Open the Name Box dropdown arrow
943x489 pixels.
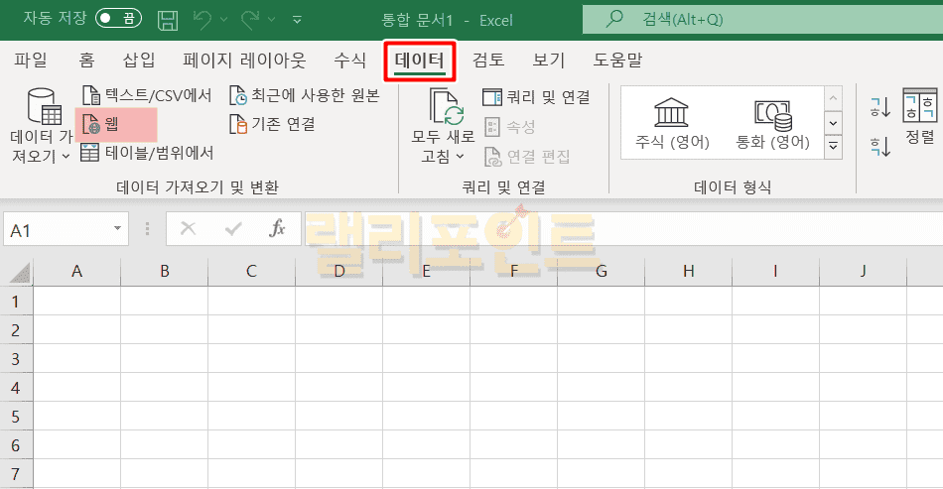(118, 229)
